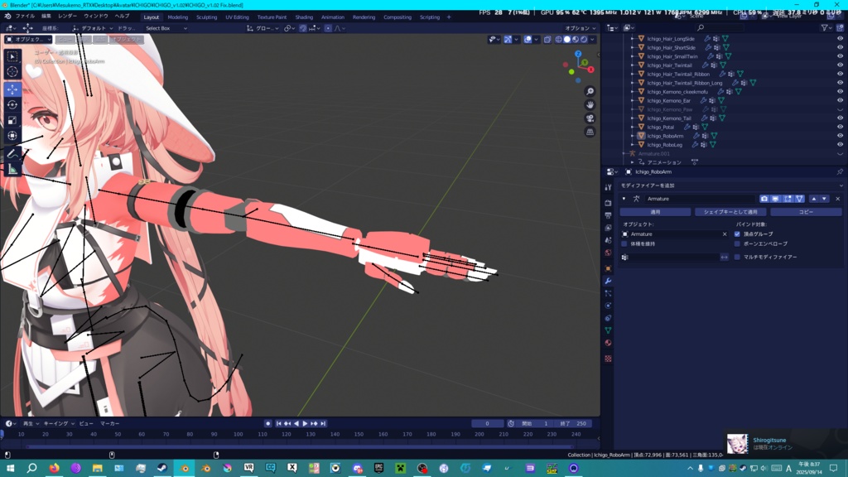Play the animation in the timeline
The width and height of the screenshot is (848, 477).
click(305, 423)
